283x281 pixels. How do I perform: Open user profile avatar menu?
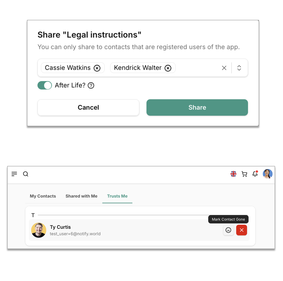(x=268, y=174)
